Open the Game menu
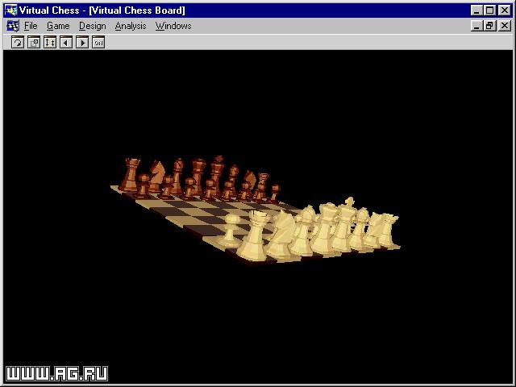The width and height of the screenshot is (516, 387). [58, 26]
